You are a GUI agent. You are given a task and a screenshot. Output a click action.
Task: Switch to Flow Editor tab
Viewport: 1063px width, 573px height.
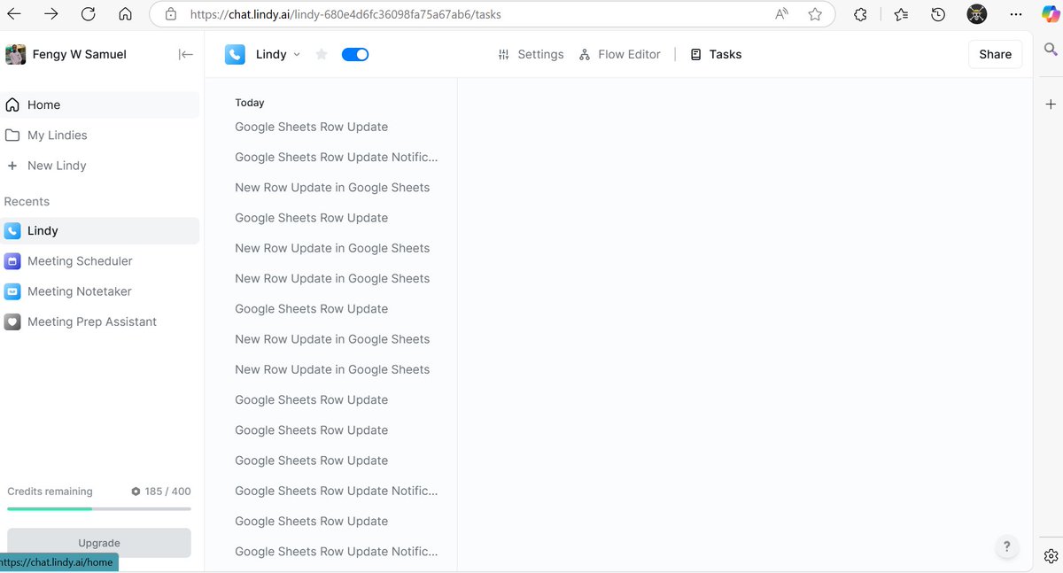tap(619, 54)
